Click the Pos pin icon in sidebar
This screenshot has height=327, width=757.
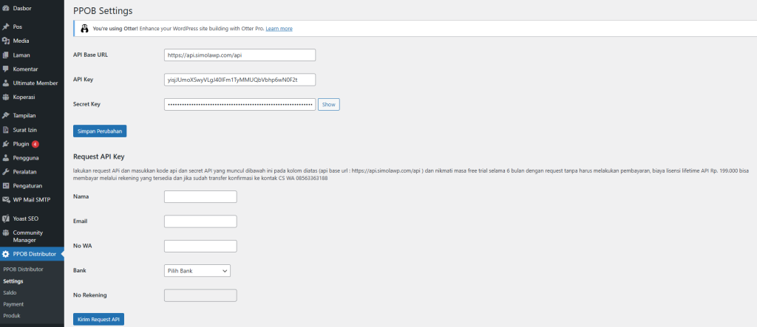click(6, 27)
